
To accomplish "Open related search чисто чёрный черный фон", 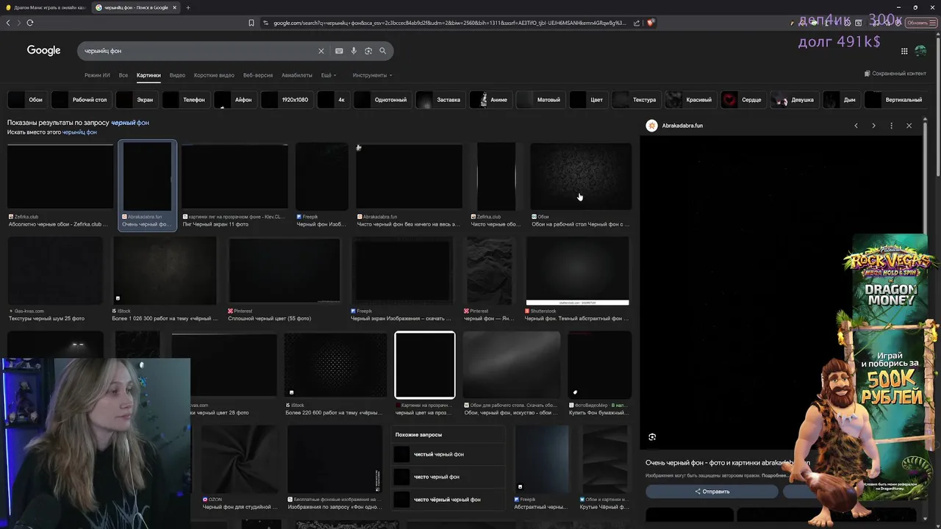I will point(448,500).
